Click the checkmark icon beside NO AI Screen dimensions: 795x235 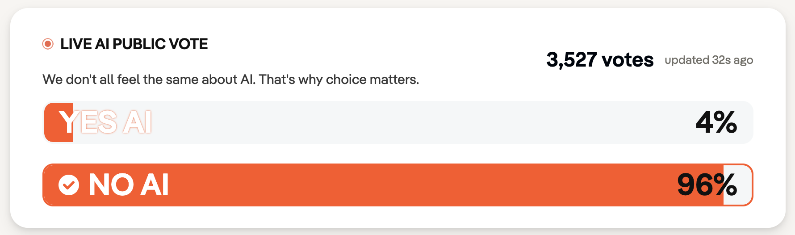click(x=69, y=185)
